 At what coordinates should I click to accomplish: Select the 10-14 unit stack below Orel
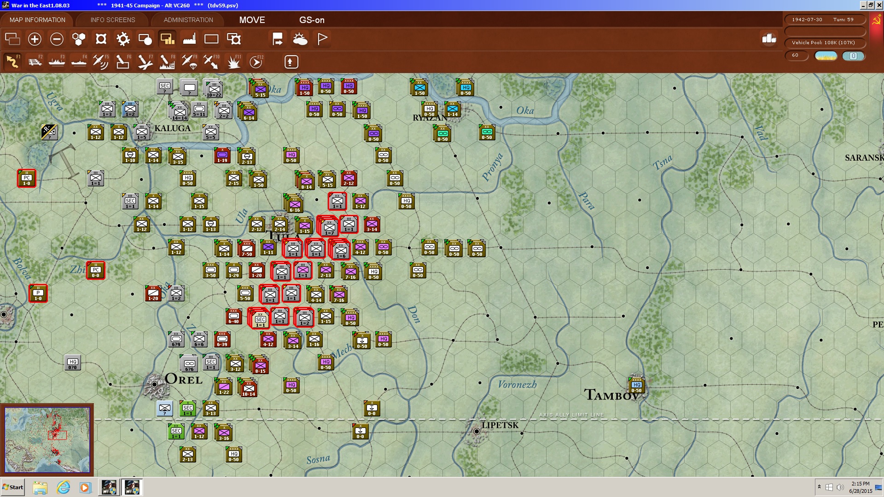pos(248,387)
